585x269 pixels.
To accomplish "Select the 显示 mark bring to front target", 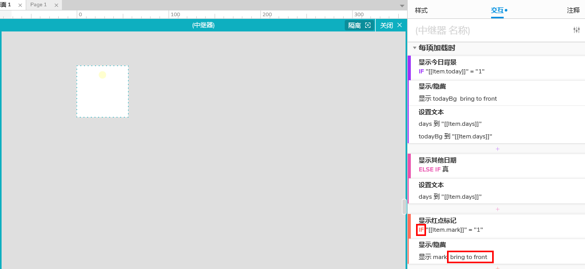I will coord(453,257).
